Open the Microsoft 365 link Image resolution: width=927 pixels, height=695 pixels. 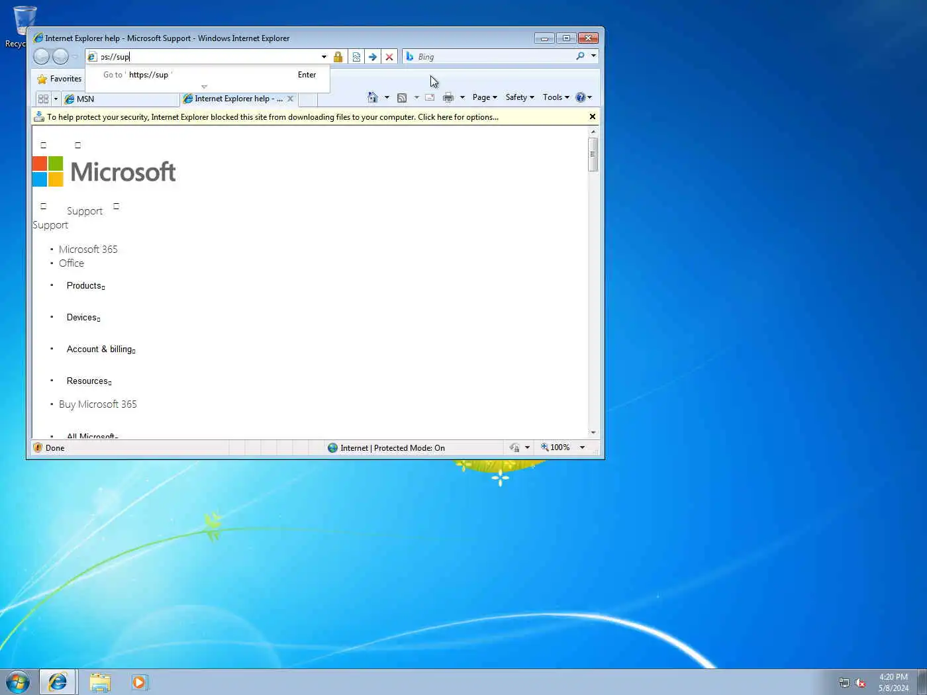(x=88, y=250)
